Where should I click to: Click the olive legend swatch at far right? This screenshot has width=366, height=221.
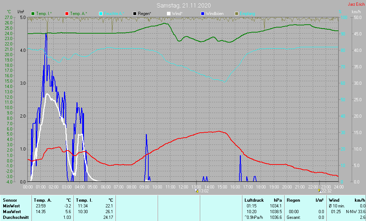point(236,14)
